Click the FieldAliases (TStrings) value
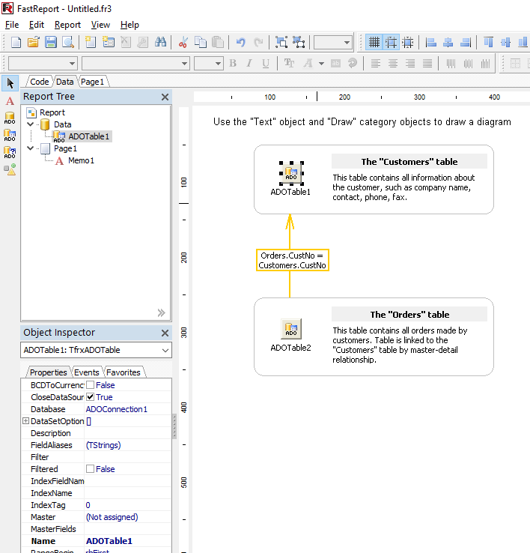Screen dimensions: 530x553 pyautogui.click(x=103, y=445)
